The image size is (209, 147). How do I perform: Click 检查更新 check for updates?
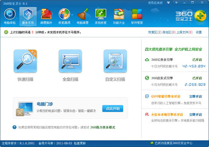point(80,143)
